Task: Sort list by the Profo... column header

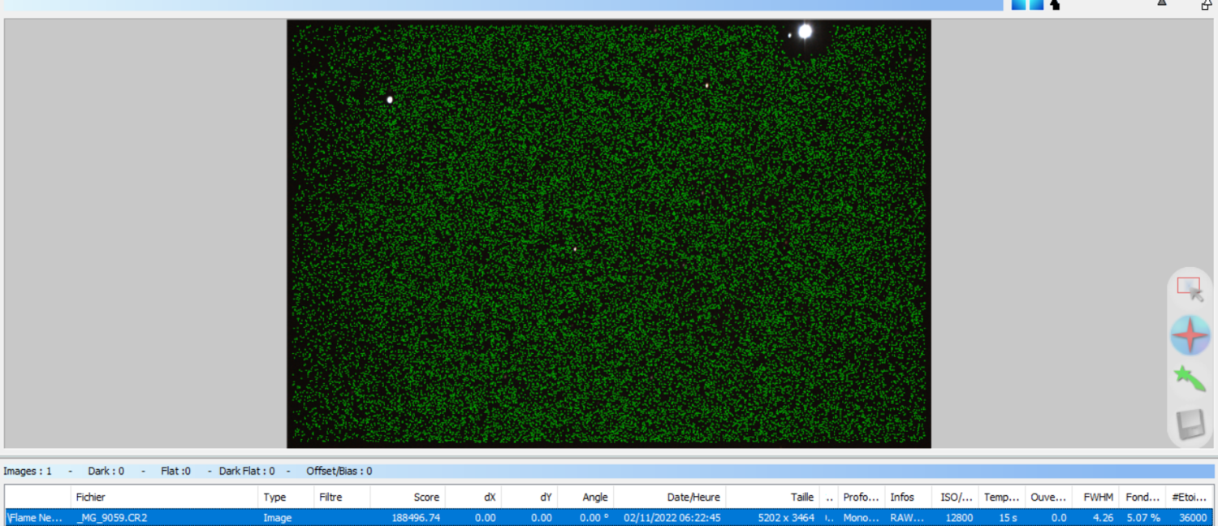Action: click(861, 497)
